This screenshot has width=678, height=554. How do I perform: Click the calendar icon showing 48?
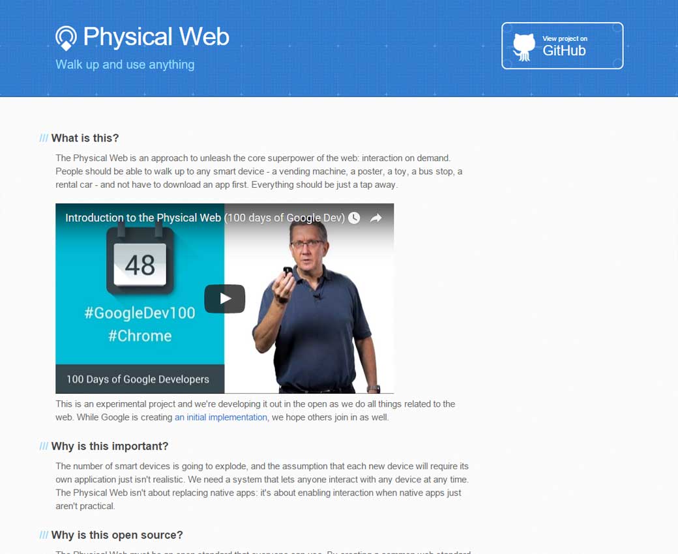[140, 261]
